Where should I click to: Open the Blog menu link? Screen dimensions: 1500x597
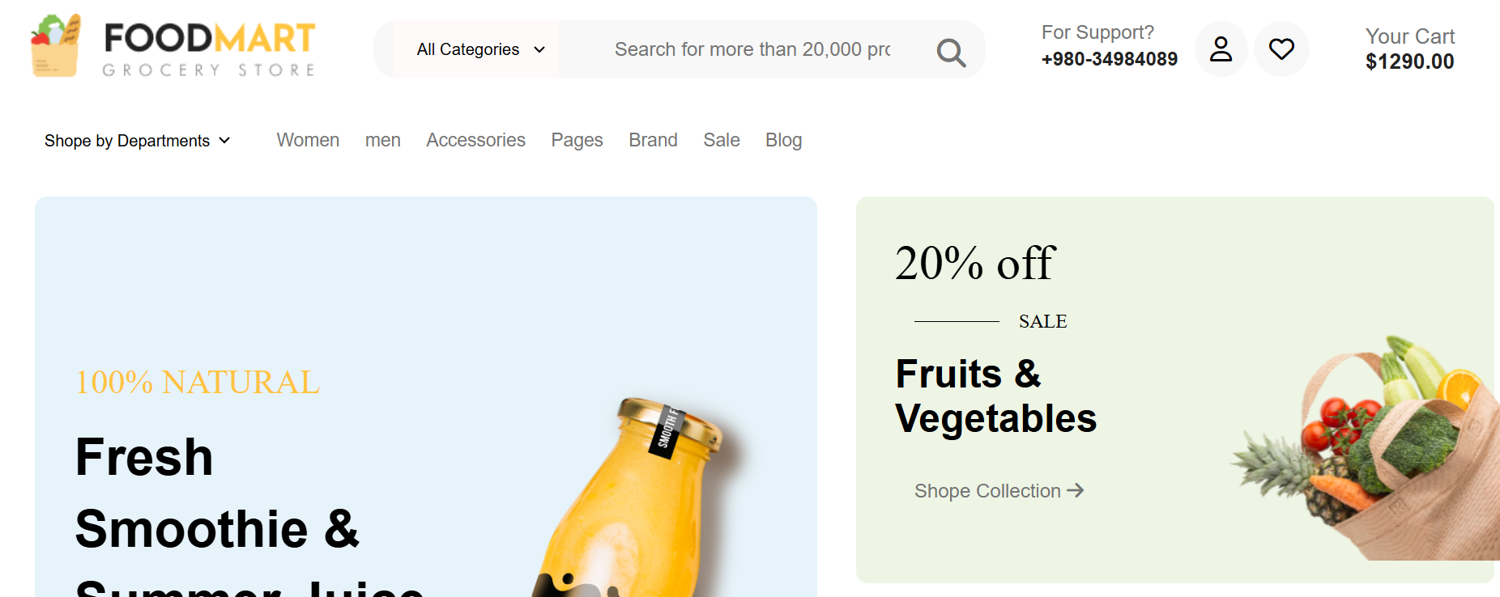pos(783,140)
